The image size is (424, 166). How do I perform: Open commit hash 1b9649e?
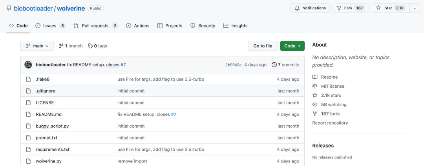tap(234, 65)
